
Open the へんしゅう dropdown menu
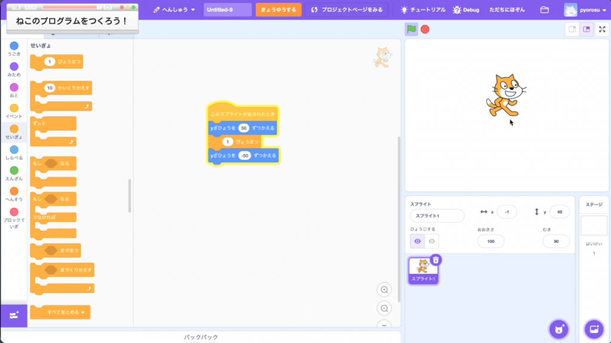click(174, 10)
